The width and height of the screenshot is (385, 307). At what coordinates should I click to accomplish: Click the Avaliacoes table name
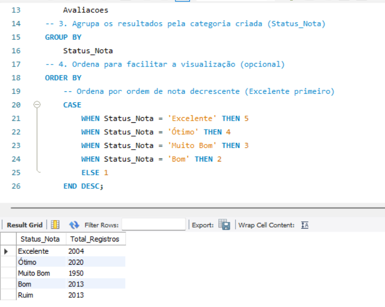click(86, 10)
